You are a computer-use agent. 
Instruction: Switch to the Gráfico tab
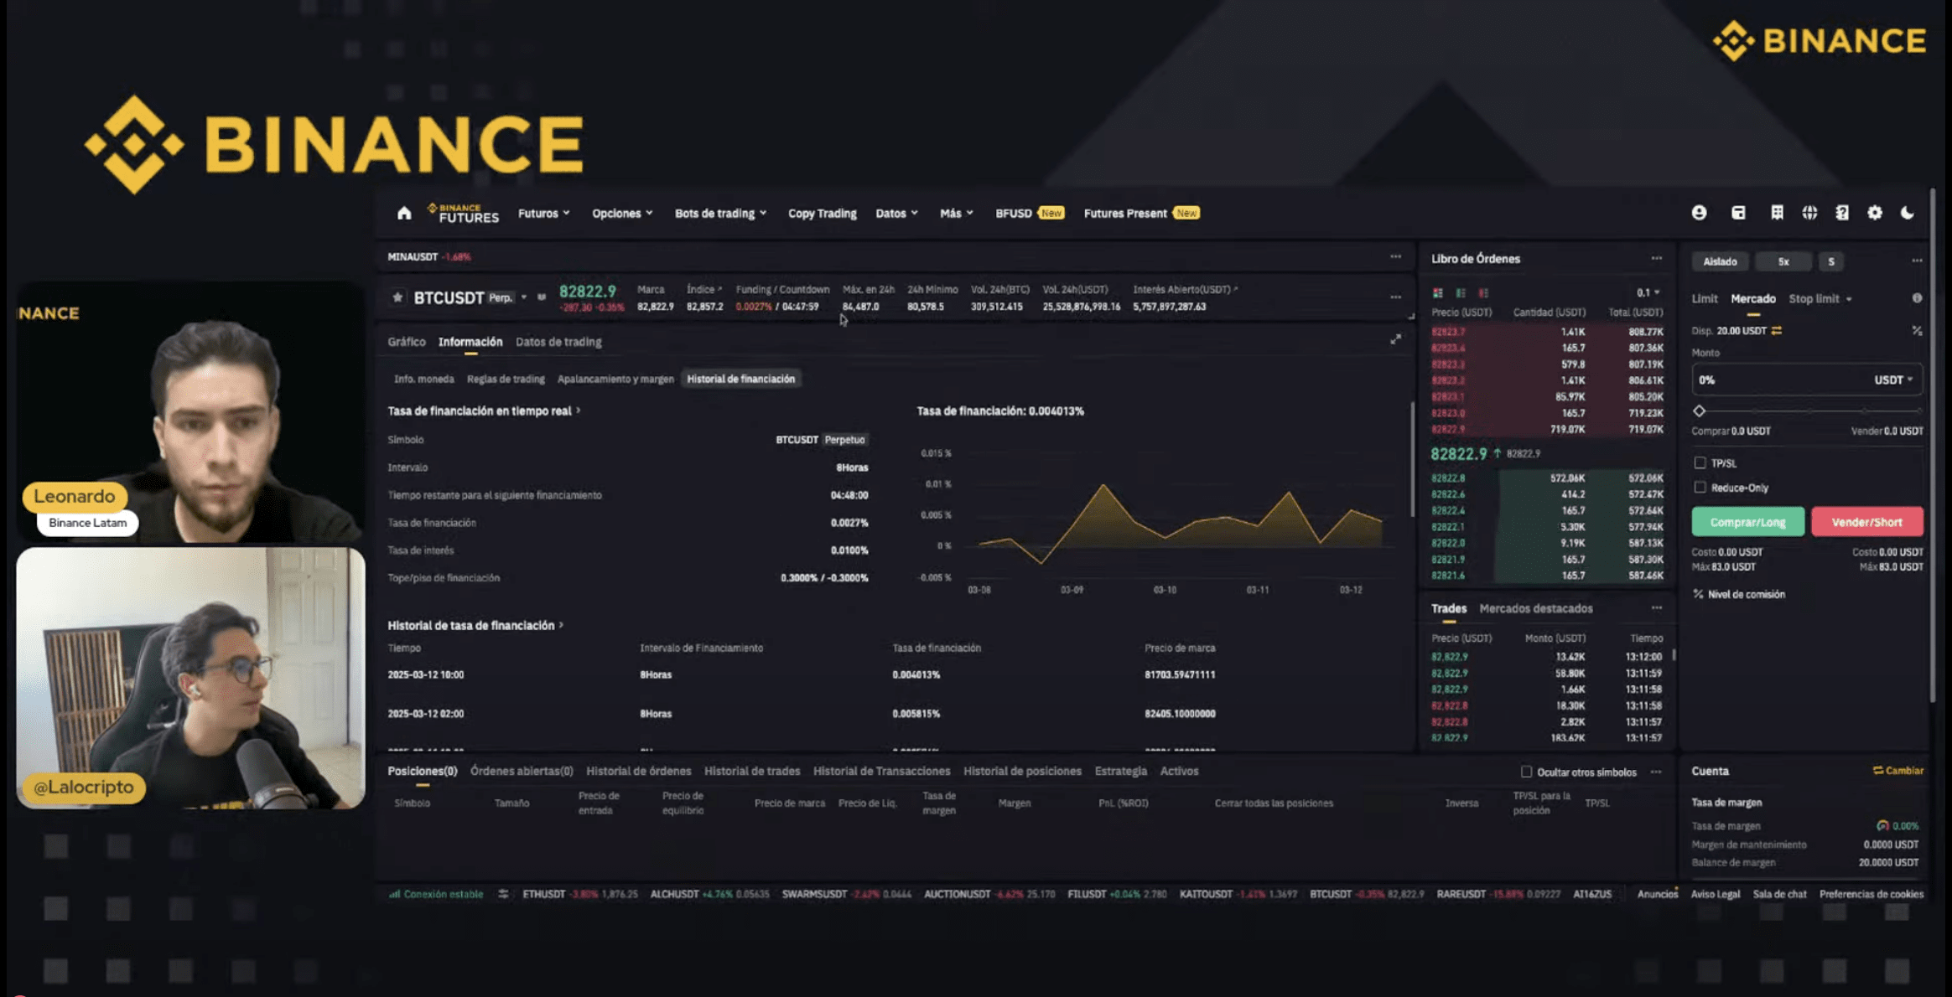click(x=407, y=342)
